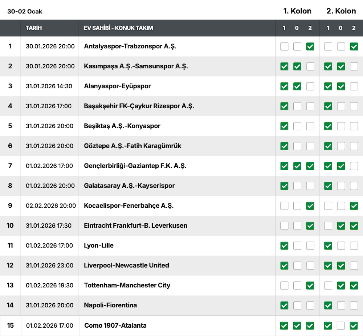This screenshot has width=363, height=336.
Task: Deselect home win 1 for Liverpool-Newcastle, 1. Kolon
Action: pyautogui.click(x=284, y=266)
